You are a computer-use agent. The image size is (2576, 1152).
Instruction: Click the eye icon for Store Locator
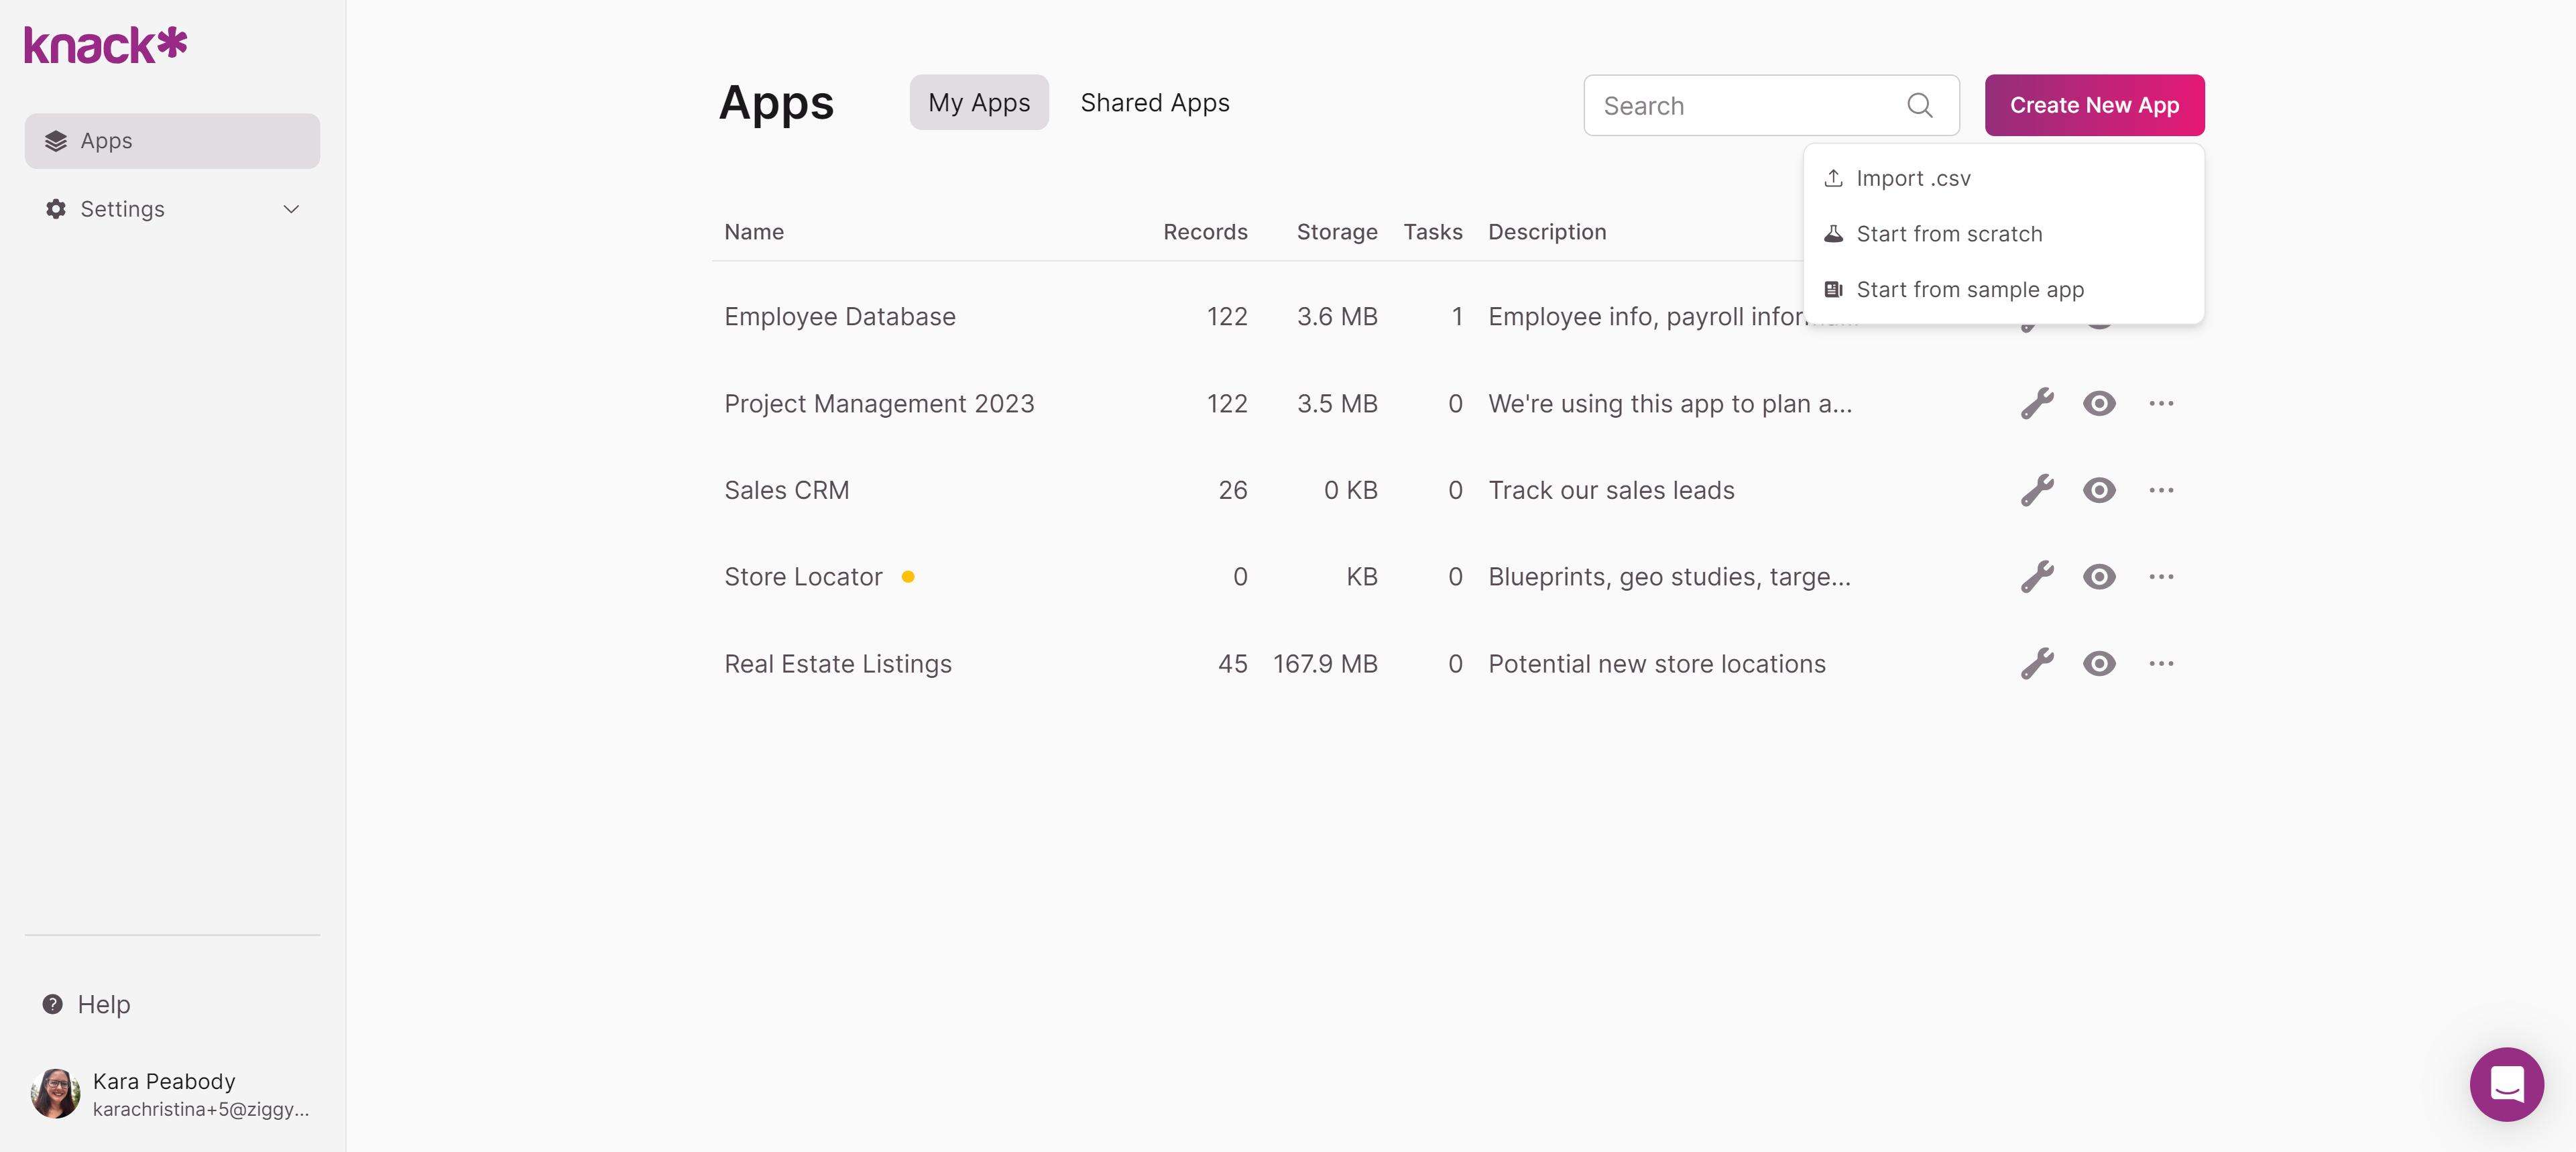click(2099, 575)
